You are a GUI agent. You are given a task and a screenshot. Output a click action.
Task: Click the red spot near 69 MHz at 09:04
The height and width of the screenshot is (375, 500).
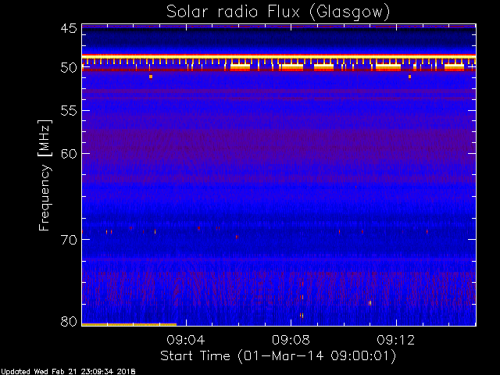(198, 228)
